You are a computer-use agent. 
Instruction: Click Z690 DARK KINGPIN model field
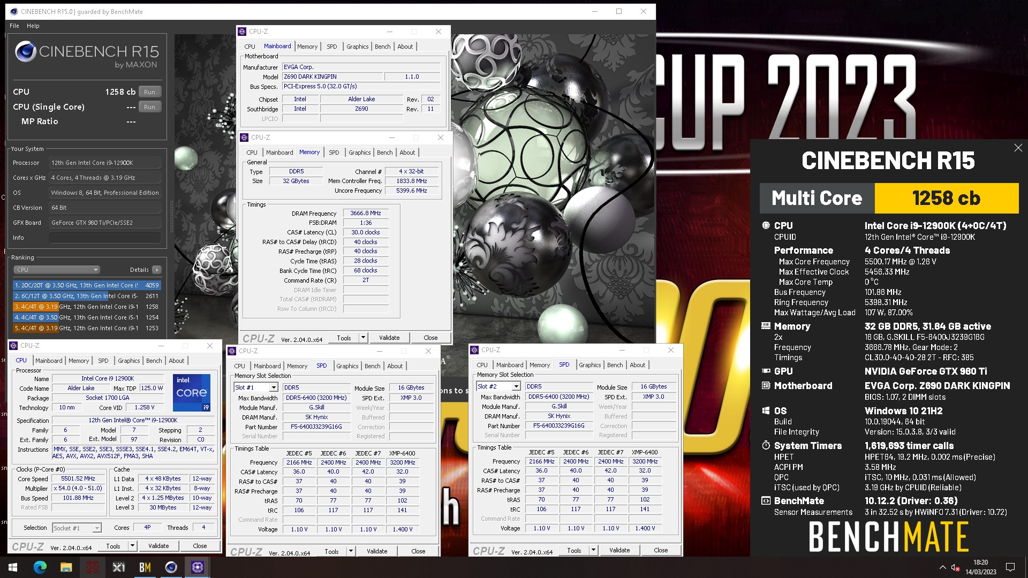click(332, 77)
